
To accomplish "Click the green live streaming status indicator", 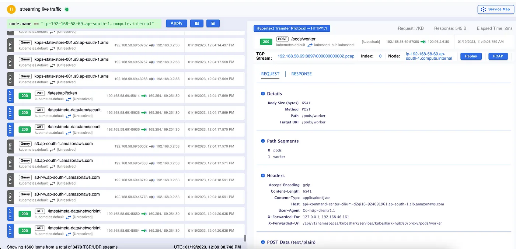I will point(67,9).
